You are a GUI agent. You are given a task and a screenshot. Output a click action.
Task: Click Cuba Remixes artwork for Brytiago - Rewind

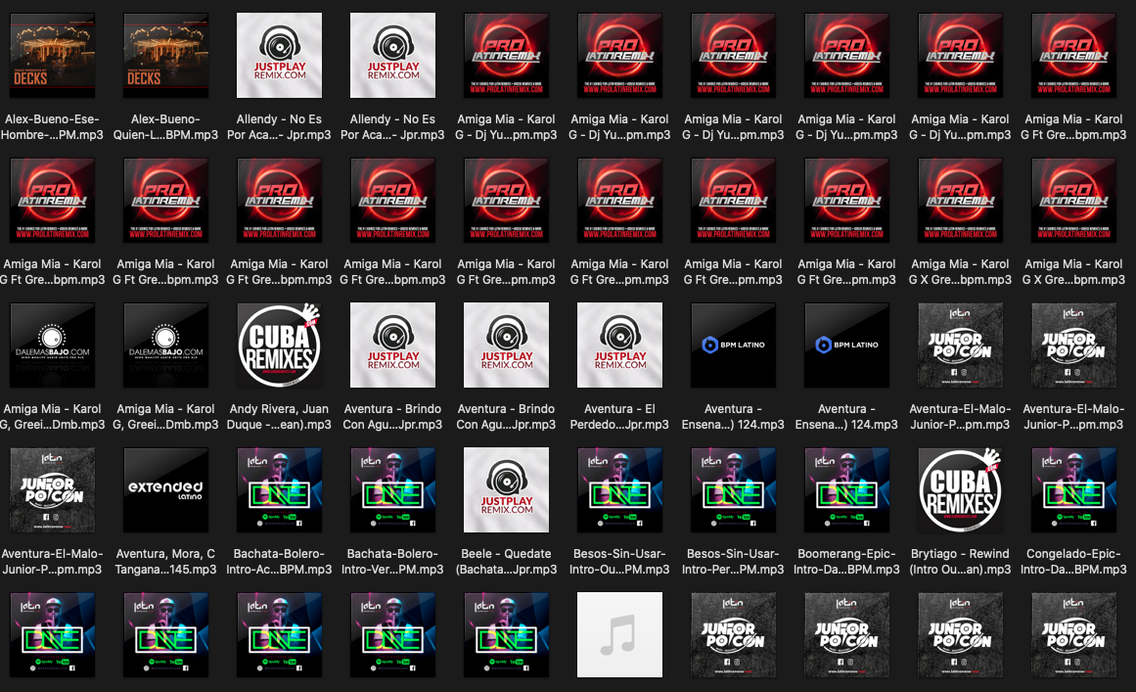coord(960,489)
